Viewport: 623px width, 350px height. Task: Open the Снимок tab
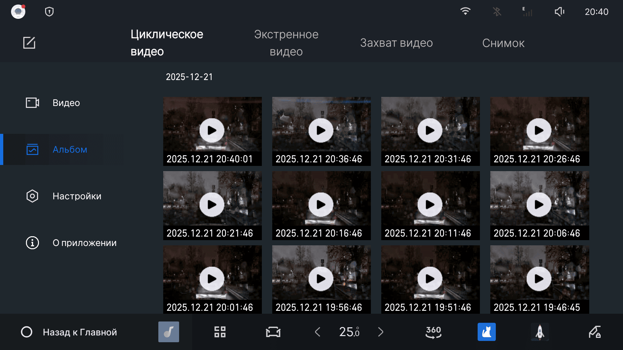tap(503, 42)
